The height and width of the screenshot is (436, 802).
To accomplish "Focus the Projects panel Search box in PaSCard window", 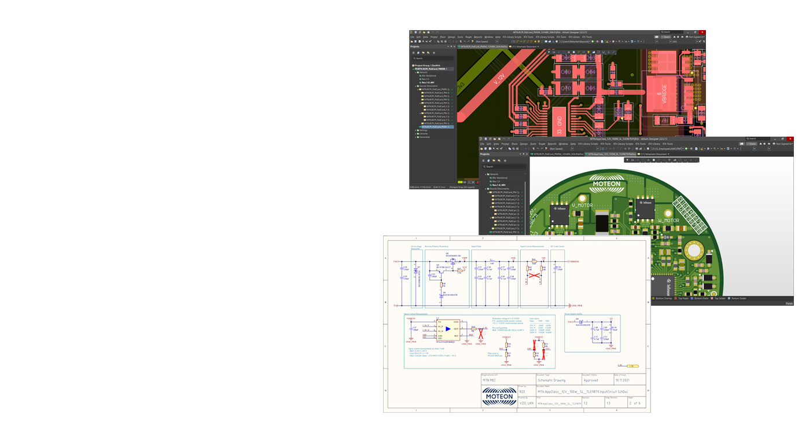I will (x=433, y=58).
